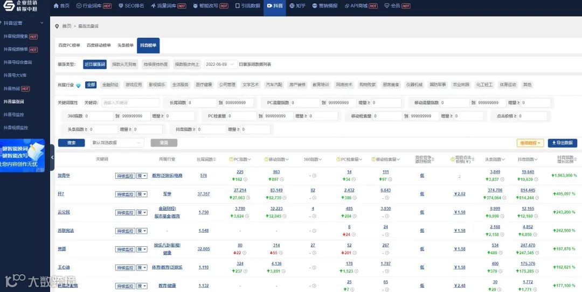Click the home icon in the top navigation
The width and height of the screenshot is (582, 292).
[x=57, y=6]
